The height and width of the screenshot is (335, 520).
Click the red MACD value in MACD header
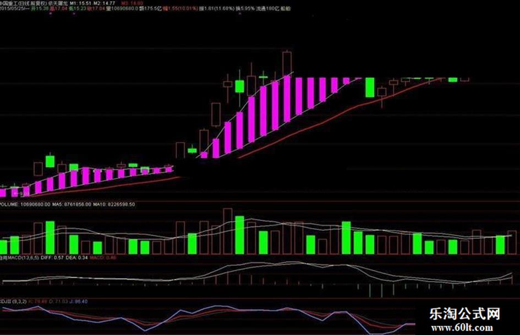(103, 257)
